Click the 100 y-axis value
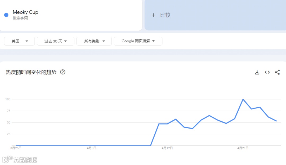The width and height of the screenshot is (286, 165). point(8,99)
